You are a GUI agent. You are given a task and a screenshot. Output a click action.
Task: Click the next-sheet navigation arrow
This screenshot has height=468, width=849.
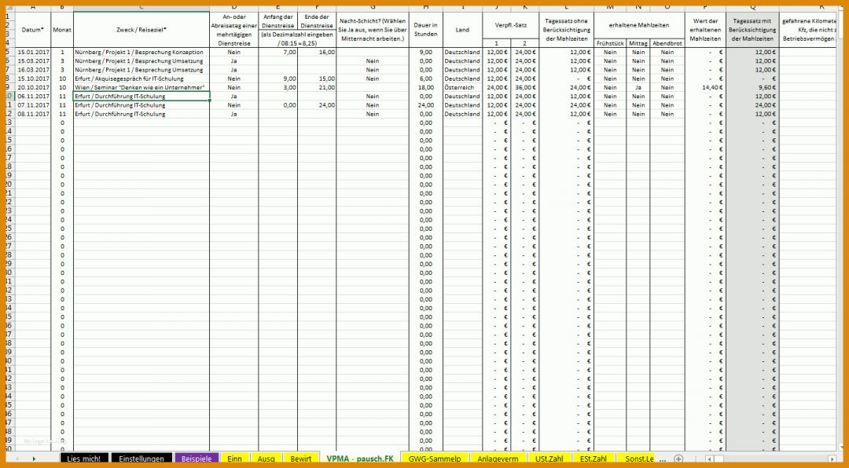34,459
